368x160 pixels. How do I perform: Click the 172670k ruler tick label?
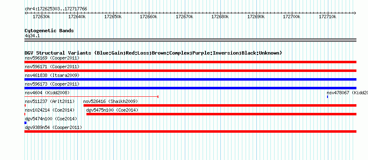tap(184, 17)
